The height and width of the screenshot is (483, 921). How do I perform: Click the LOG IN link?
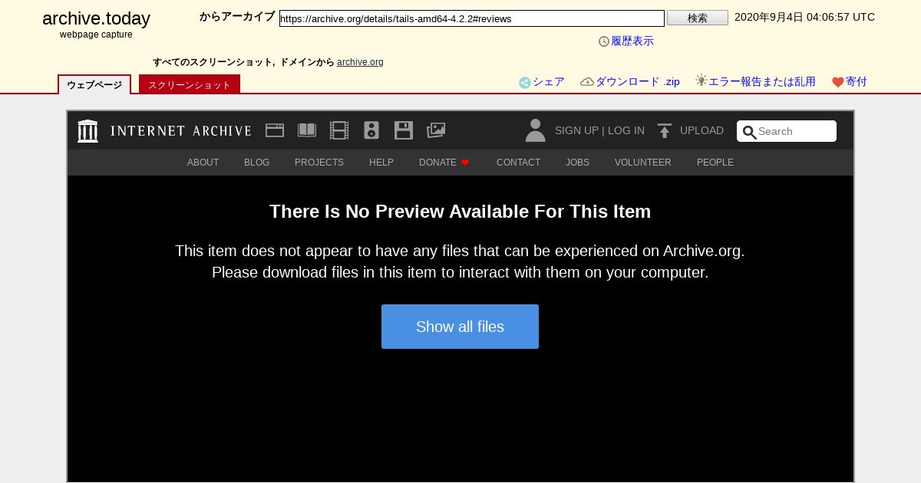pyautogui.click(x=626, y=130)
